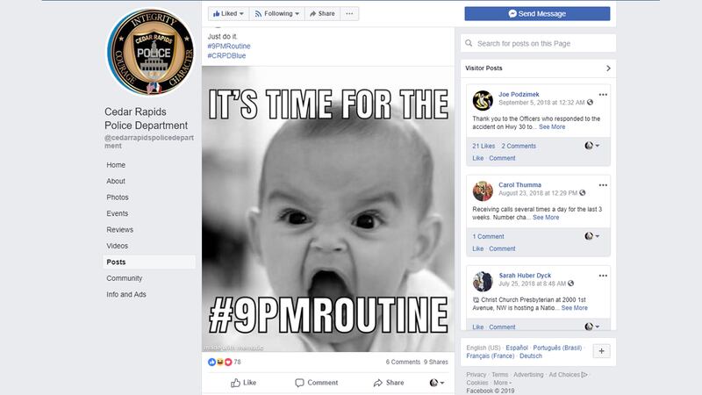This screenshot has height=395, width=702.
Task: Click the three-dot menu on Sarah Huber Dyck's post
Action: point(603,275)
